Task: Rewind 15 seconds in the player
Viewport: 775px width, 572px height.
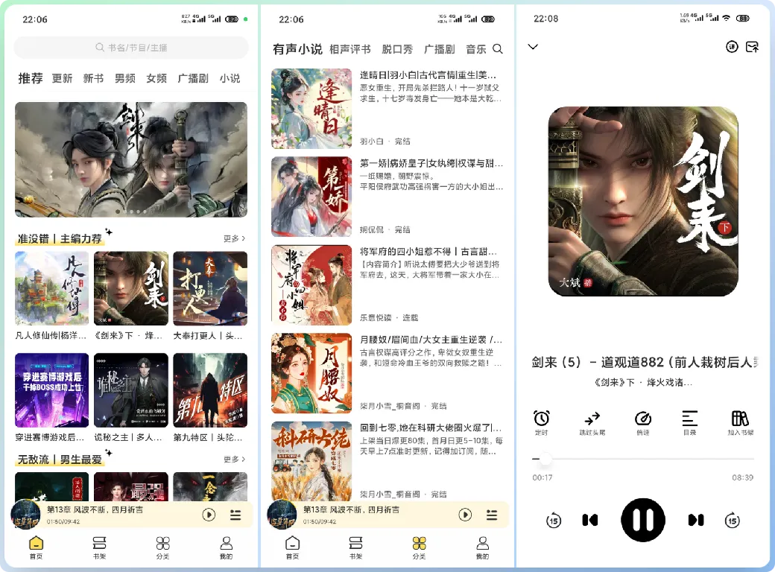Action: tap(554, 520)
